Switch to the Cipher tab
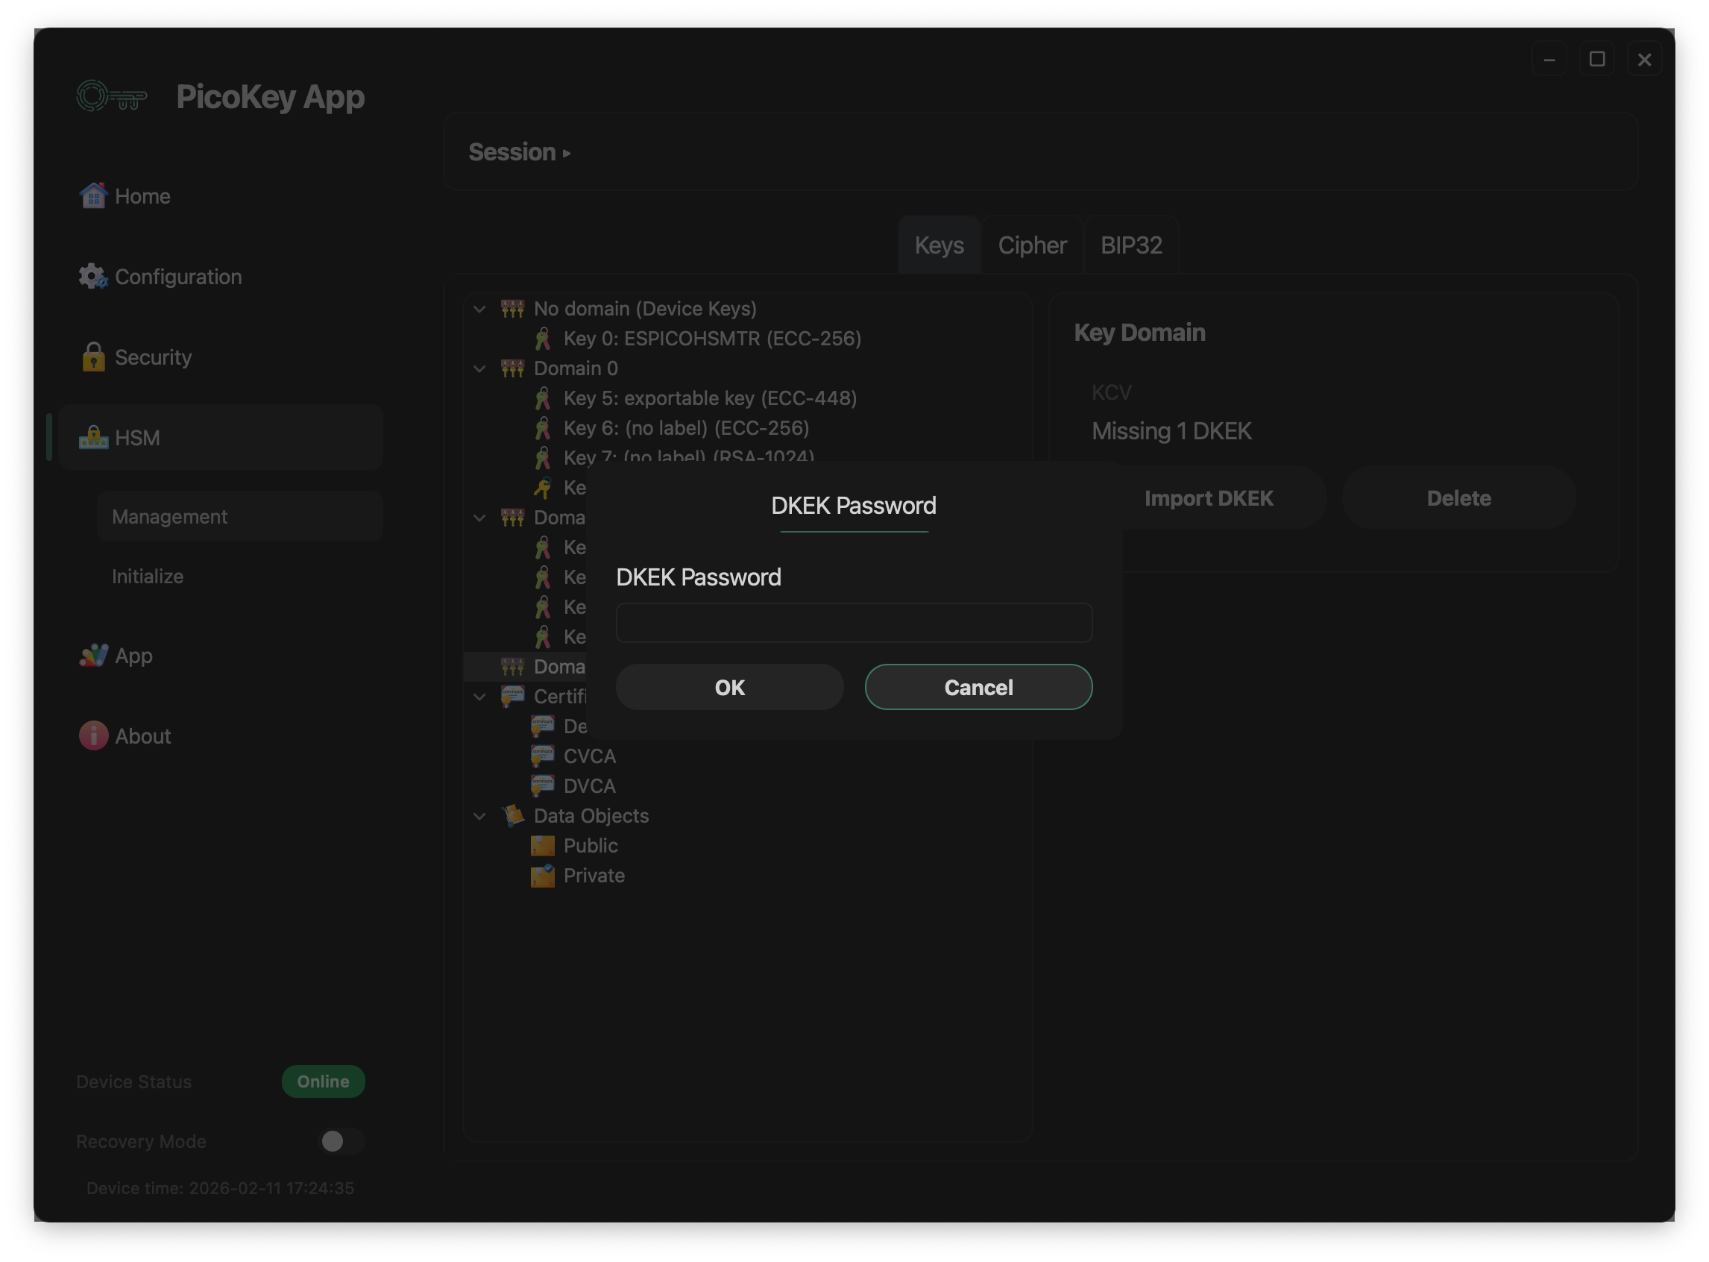1709x1262 pixels. [1033, 245]
